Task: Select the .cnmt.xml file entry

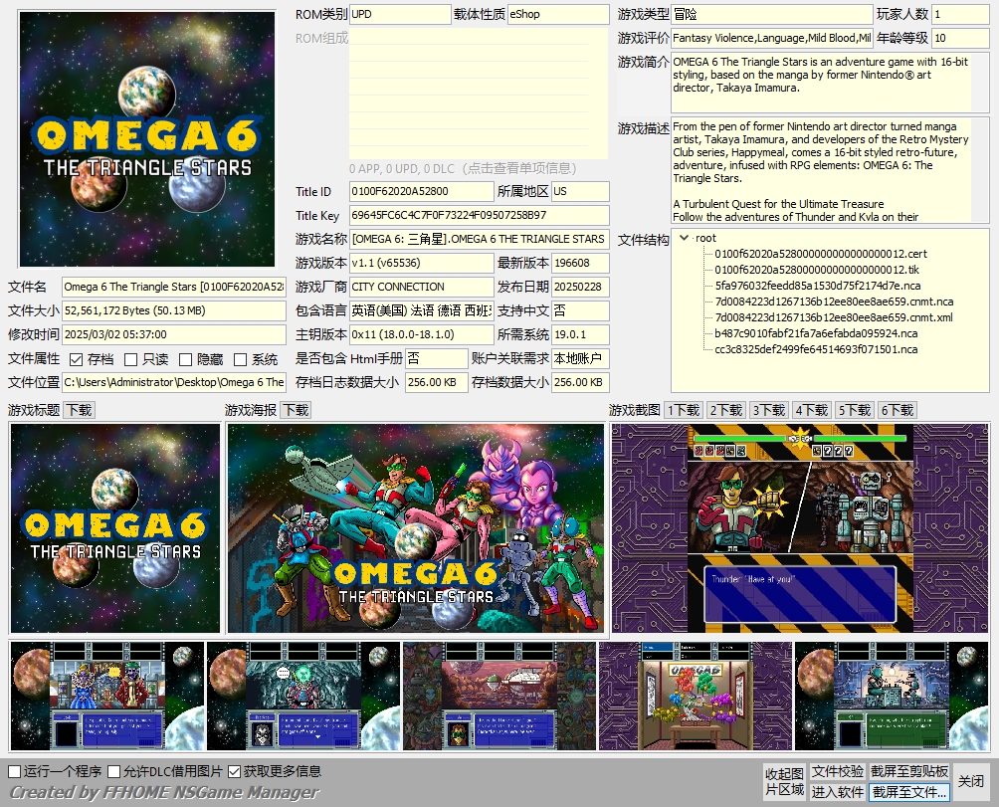Action: pyautogui.click(x=833, y=317)
